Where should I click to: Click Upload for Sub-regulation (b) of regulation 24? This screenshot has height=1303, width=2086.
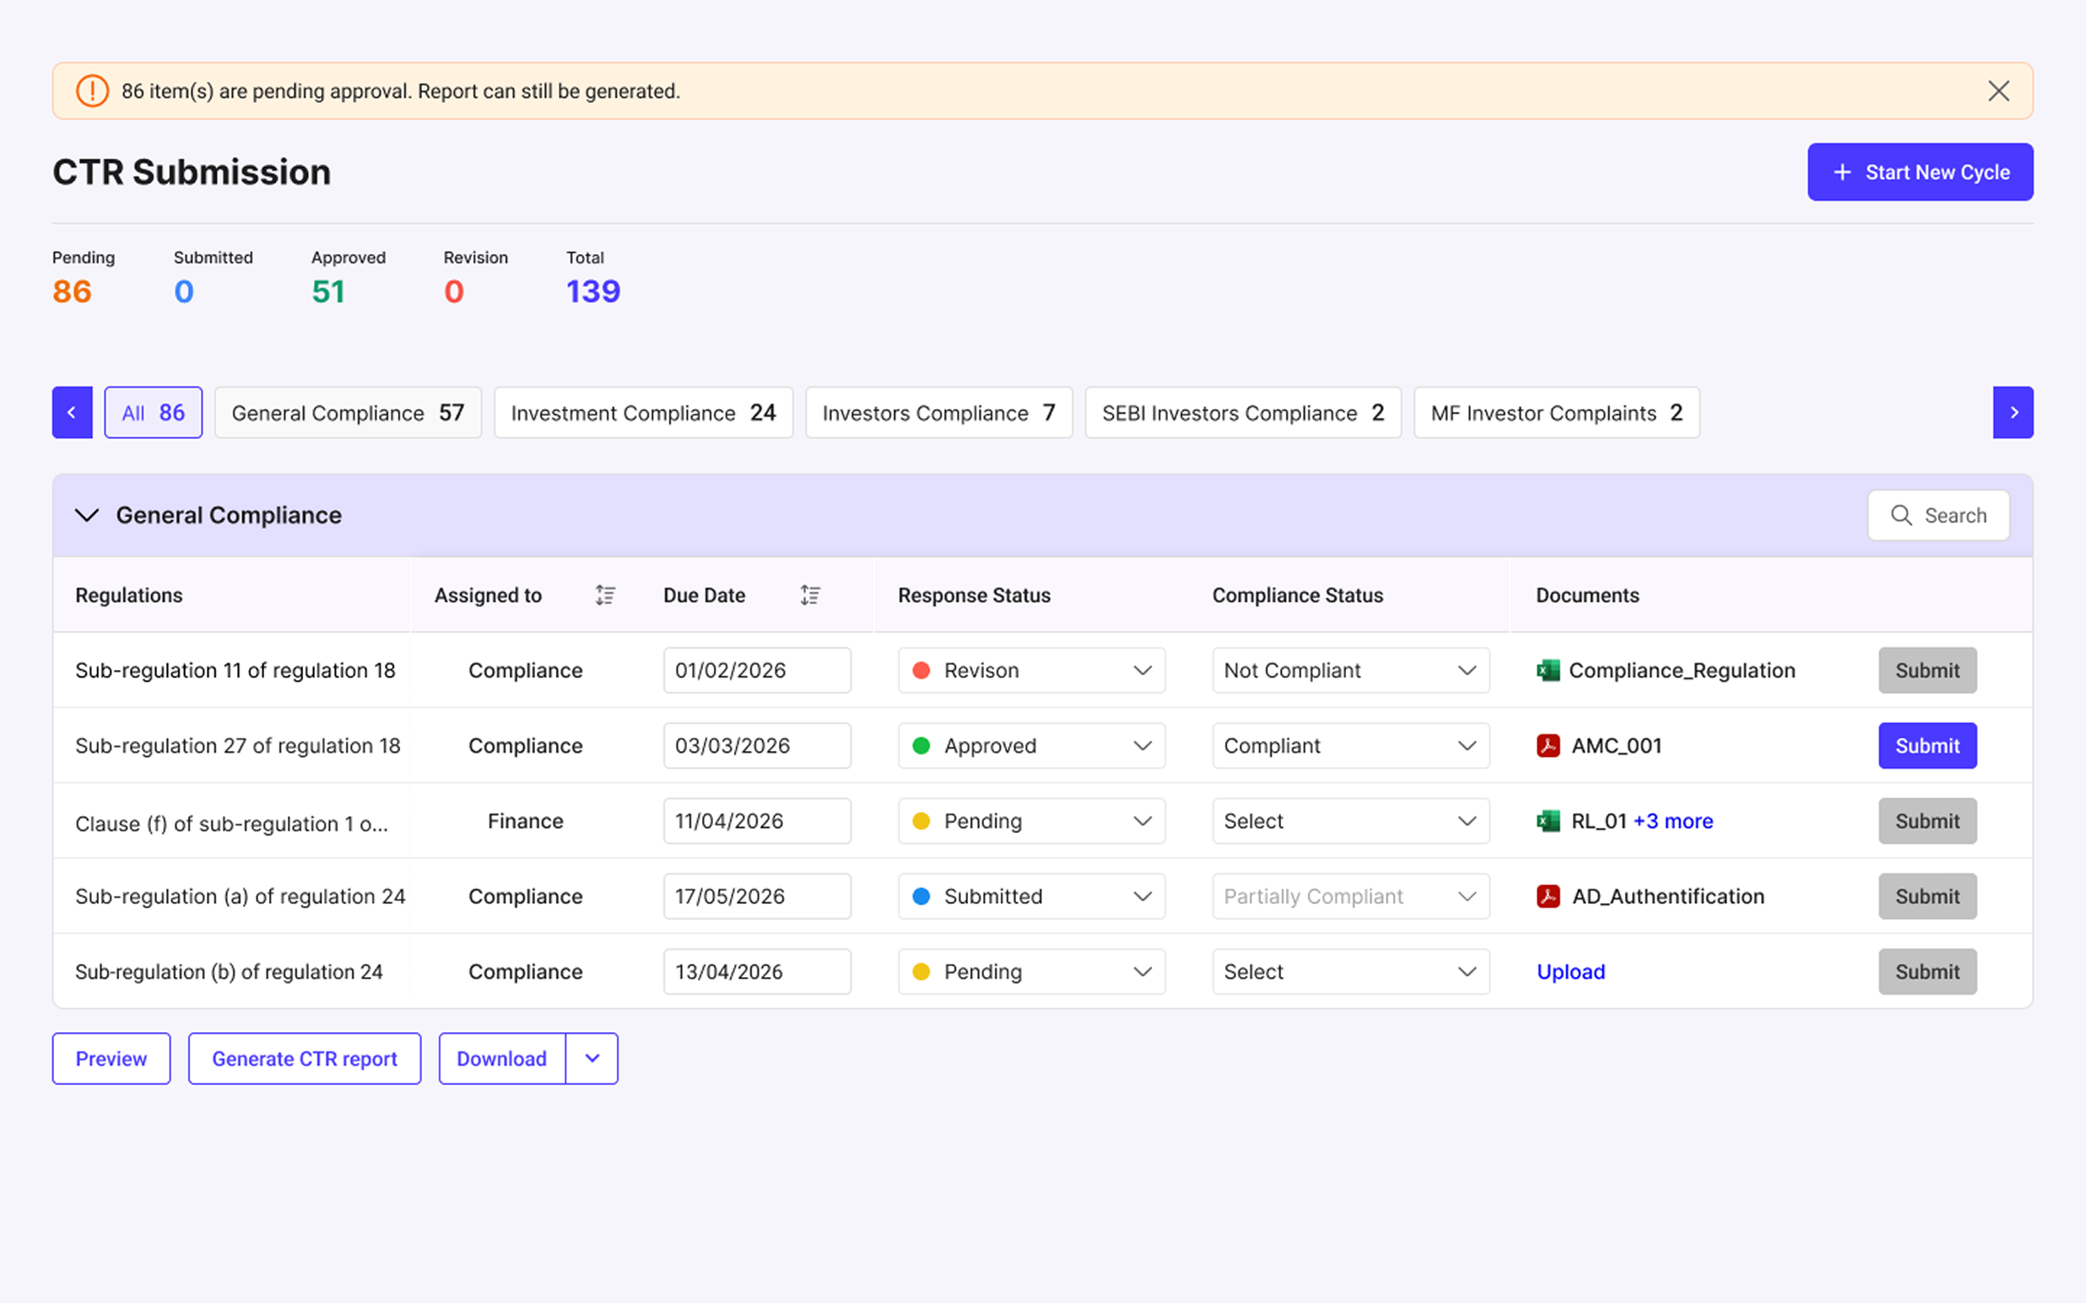pyautogui.click(x=1570, y=971)
